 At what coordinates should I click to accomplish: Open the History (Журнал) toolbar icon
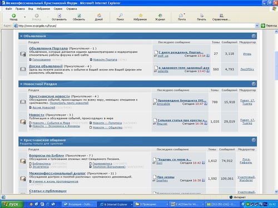tap(160, 16)
